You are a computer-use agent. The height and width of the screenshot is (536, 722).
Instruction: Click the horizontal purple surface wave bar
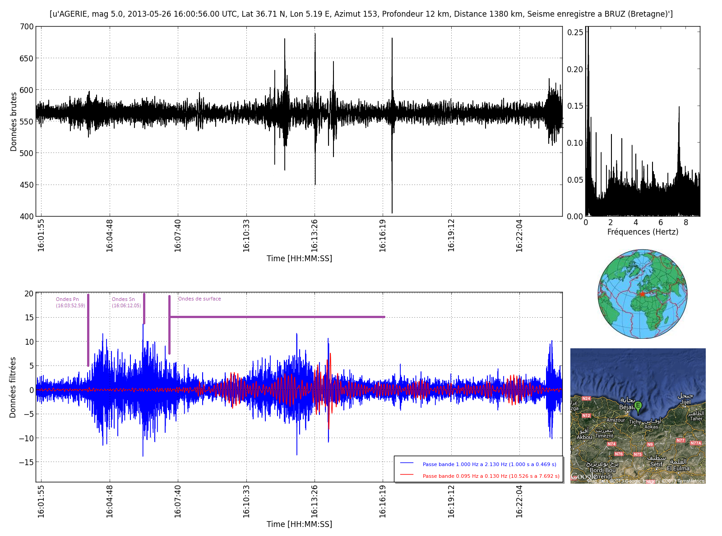[277, 317]
